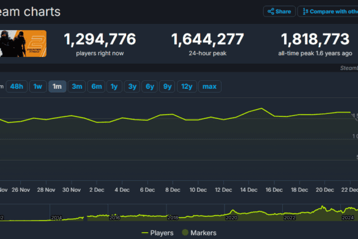358x239 pixels.
Task: Click the 2018 mark in overview navigator
Action: (173, 218)
